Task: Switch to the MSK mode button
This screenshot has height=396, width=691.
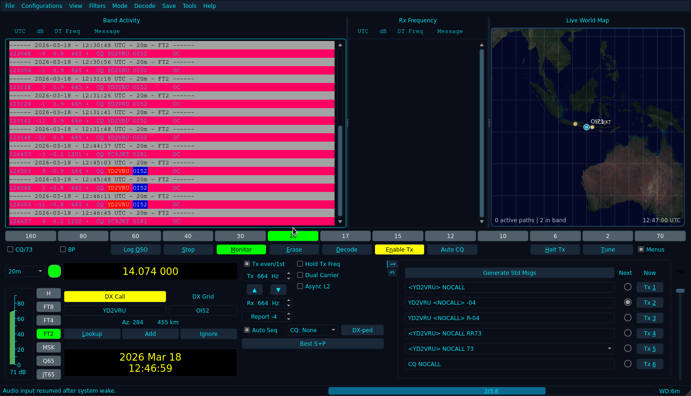Action: [48, 348]
